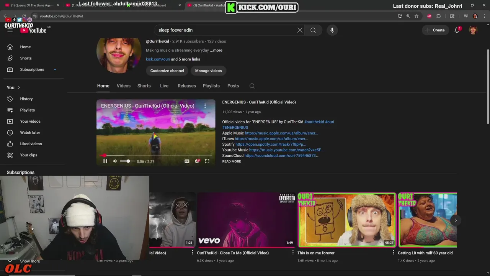
Task: Open Liked videos in sidebar
Action: [x=31, y=144]
